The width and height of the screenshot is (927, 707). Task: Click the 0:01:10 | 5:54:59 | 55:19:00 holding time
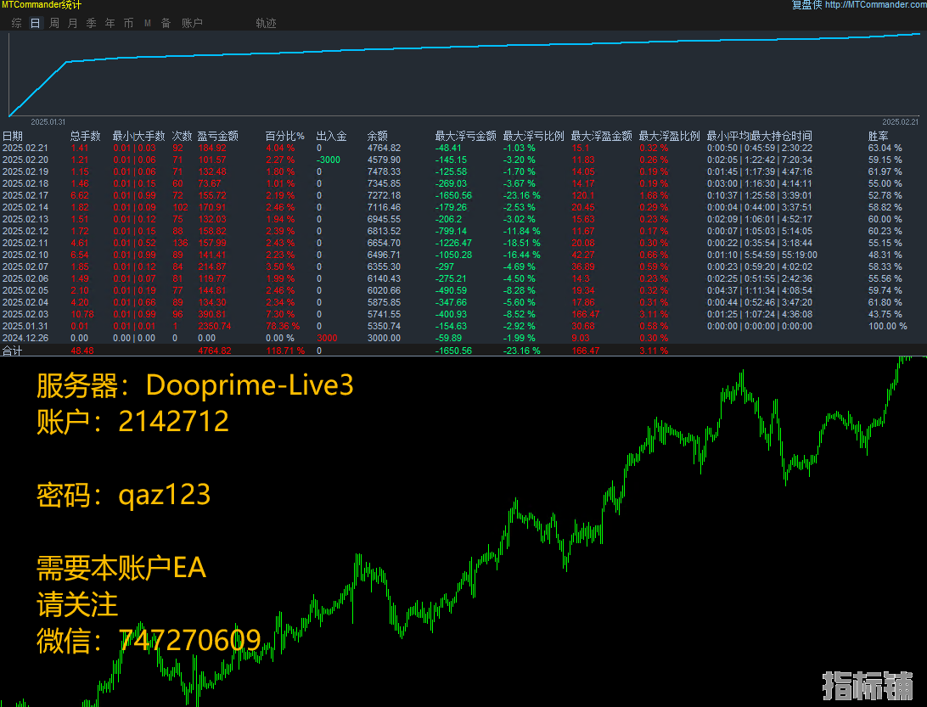coord(762,255)
